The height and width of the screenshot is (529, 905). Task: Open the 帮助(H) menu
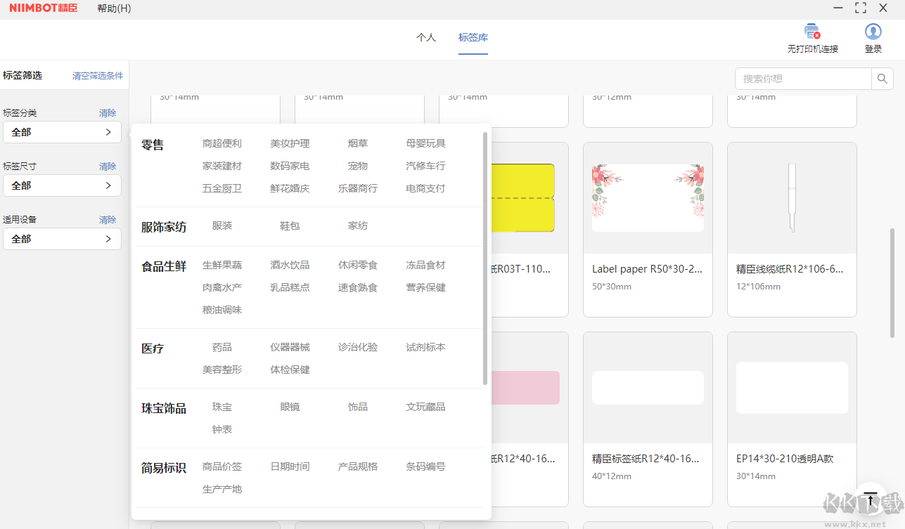pyautogui.click(x=113, y=8)
